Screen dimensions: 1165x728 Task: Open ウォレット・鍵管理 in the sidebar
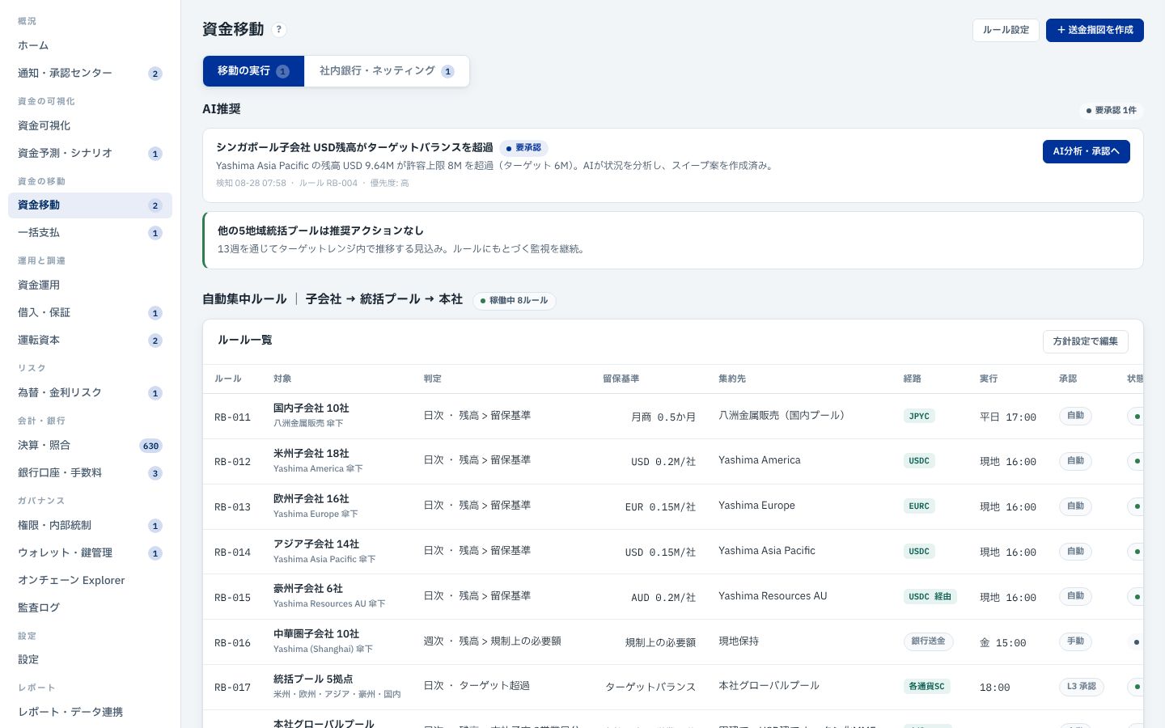click(x=90, y=552)
